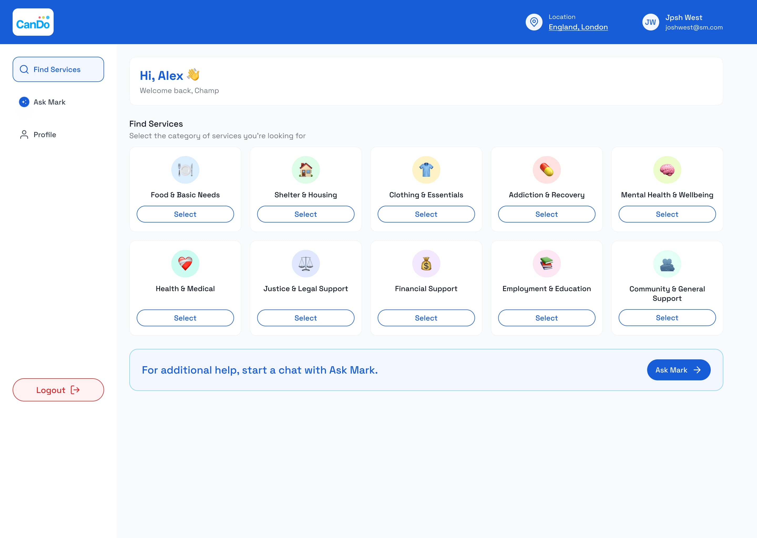Click the Ask Mark sparkle icon in sidebar
Viewport: 757px width, 538px height.
point(24,102)
